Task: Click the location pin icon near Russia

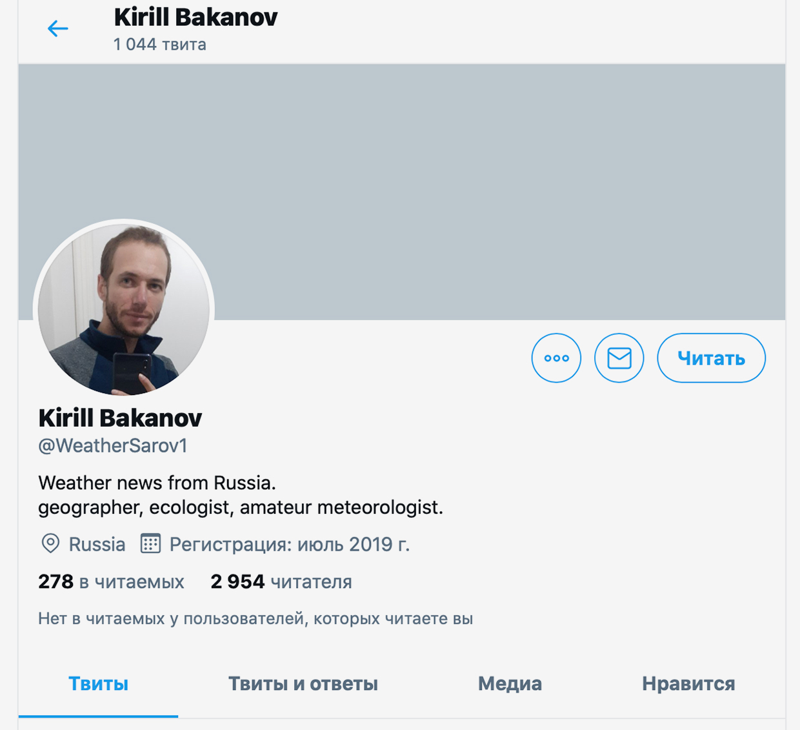Action: pos(50,543)
